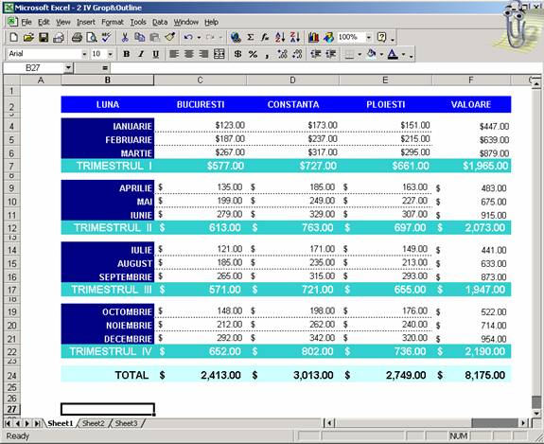This screenshot has height=444, width=544.
Task: Toggle Underline formatting button
Action: (x=156, y=54)
